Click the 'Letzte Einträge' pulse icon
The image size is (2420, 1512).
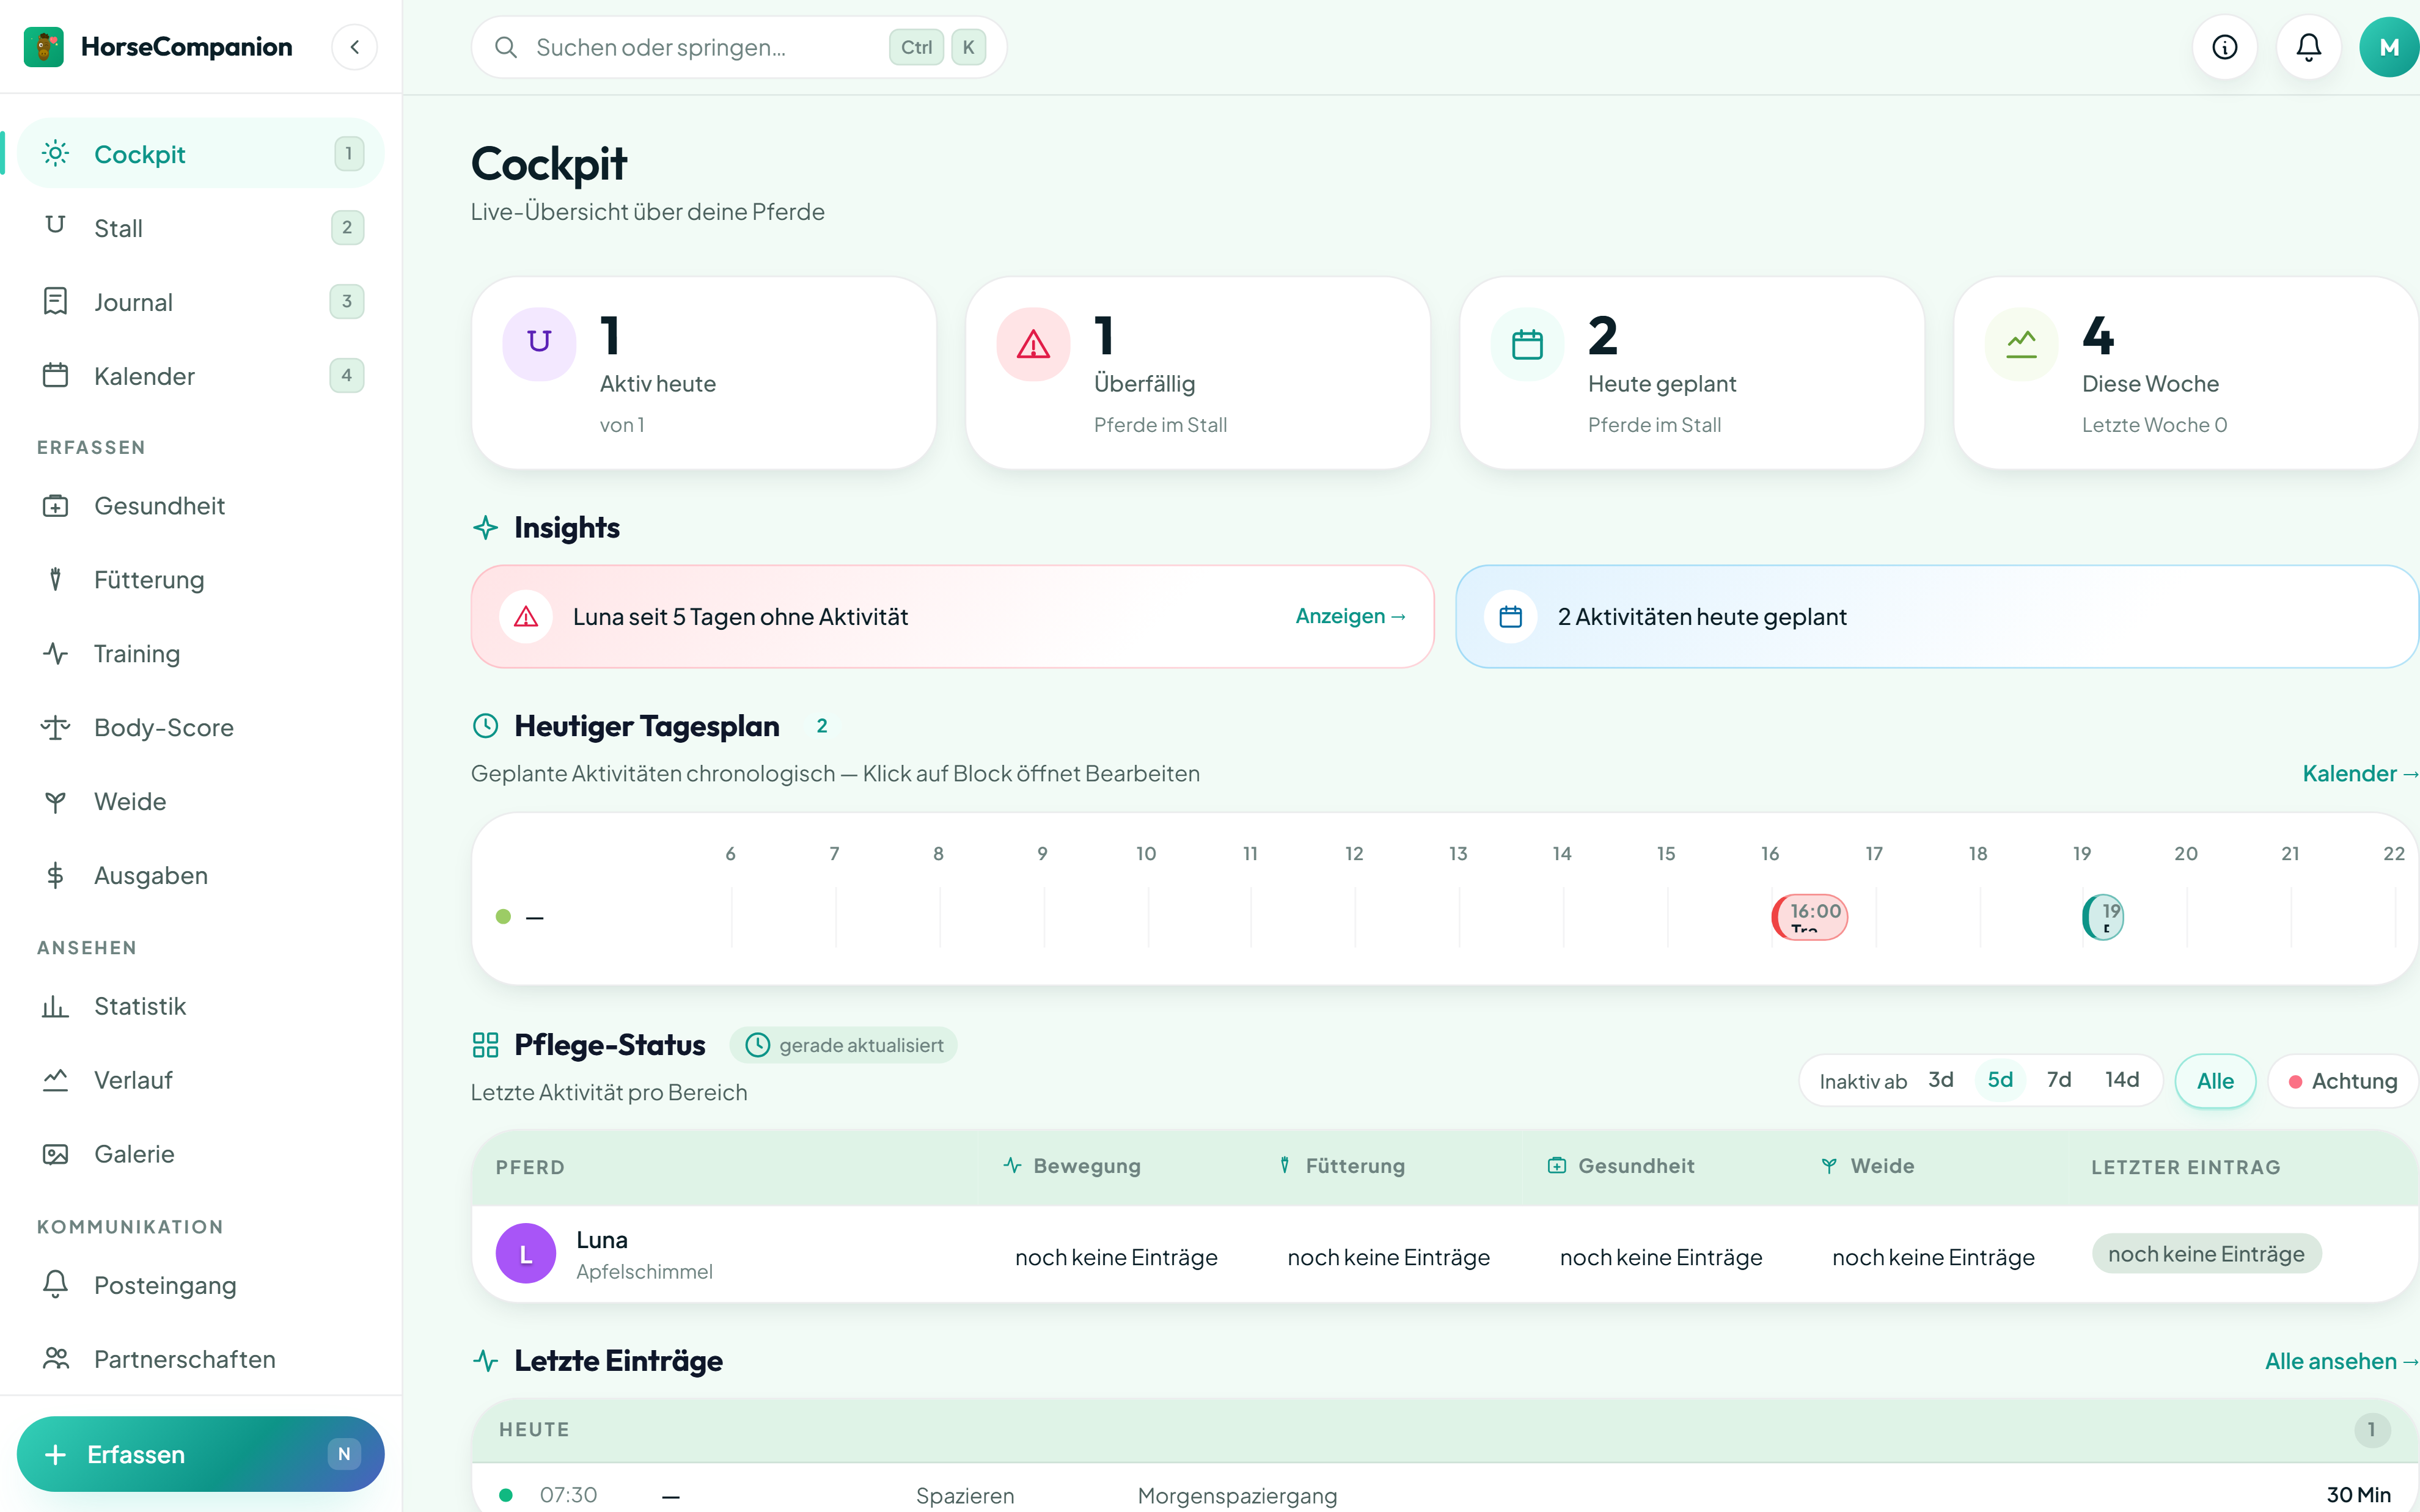pyautogui.click(x=486, y=1361)
